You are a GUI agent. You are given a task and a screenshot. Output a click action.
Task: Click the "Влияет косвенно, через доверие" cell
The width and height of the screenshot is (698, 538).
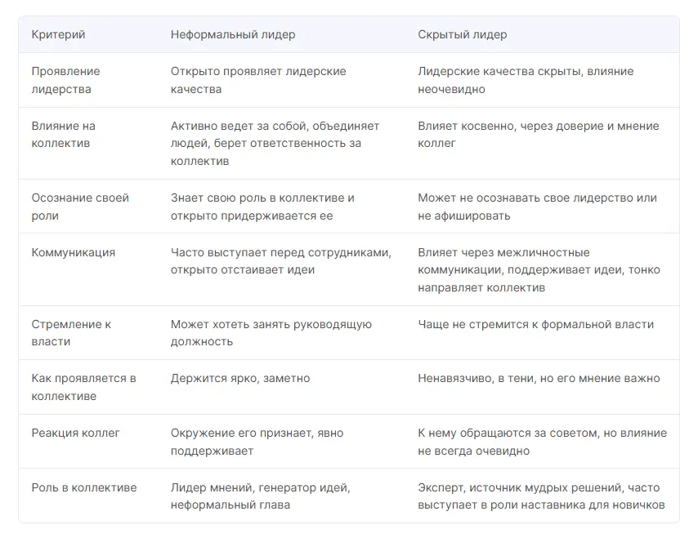(538, 135)
